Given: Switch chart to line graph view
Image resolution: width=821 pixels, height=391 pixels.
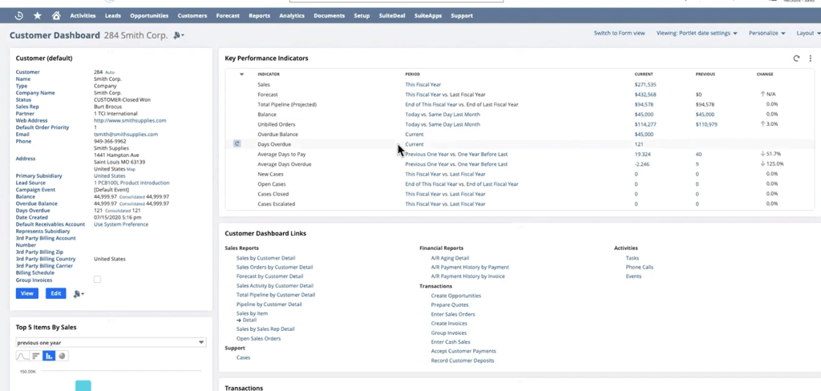Looking at the screenshot, I should coord(22,356).
